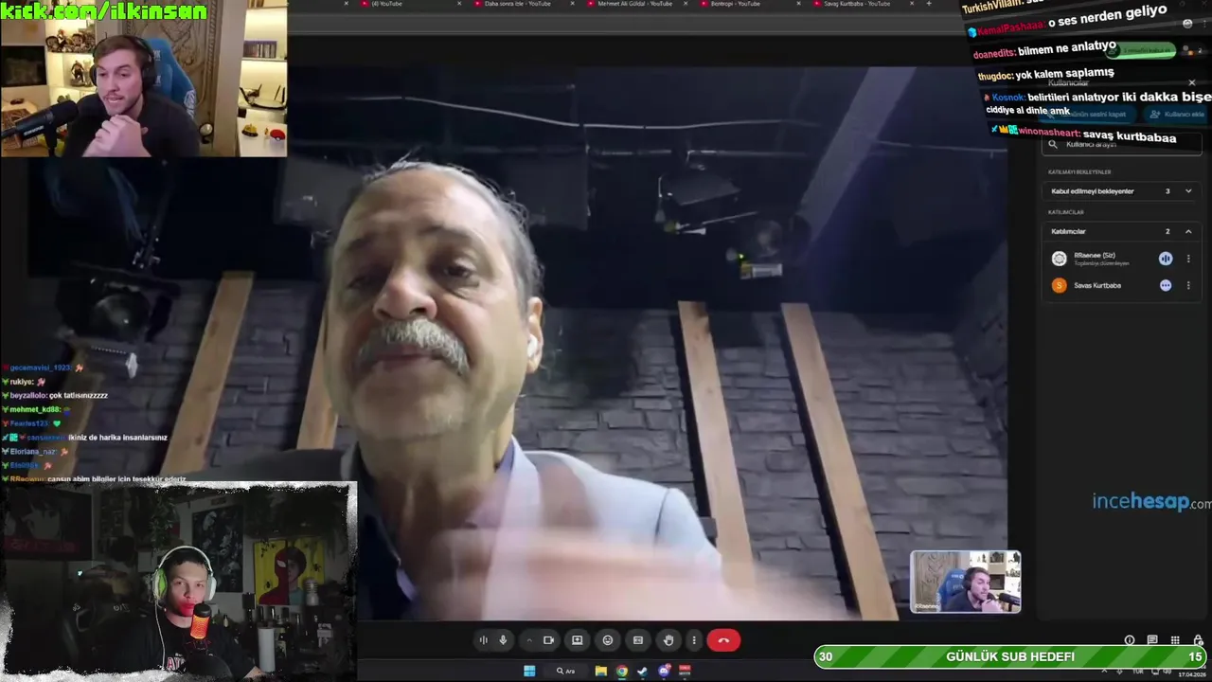The height and width of the screenshot is (682, 1212).
Task: Click the Katılımcılar count row label
Action: [1068, 231]
